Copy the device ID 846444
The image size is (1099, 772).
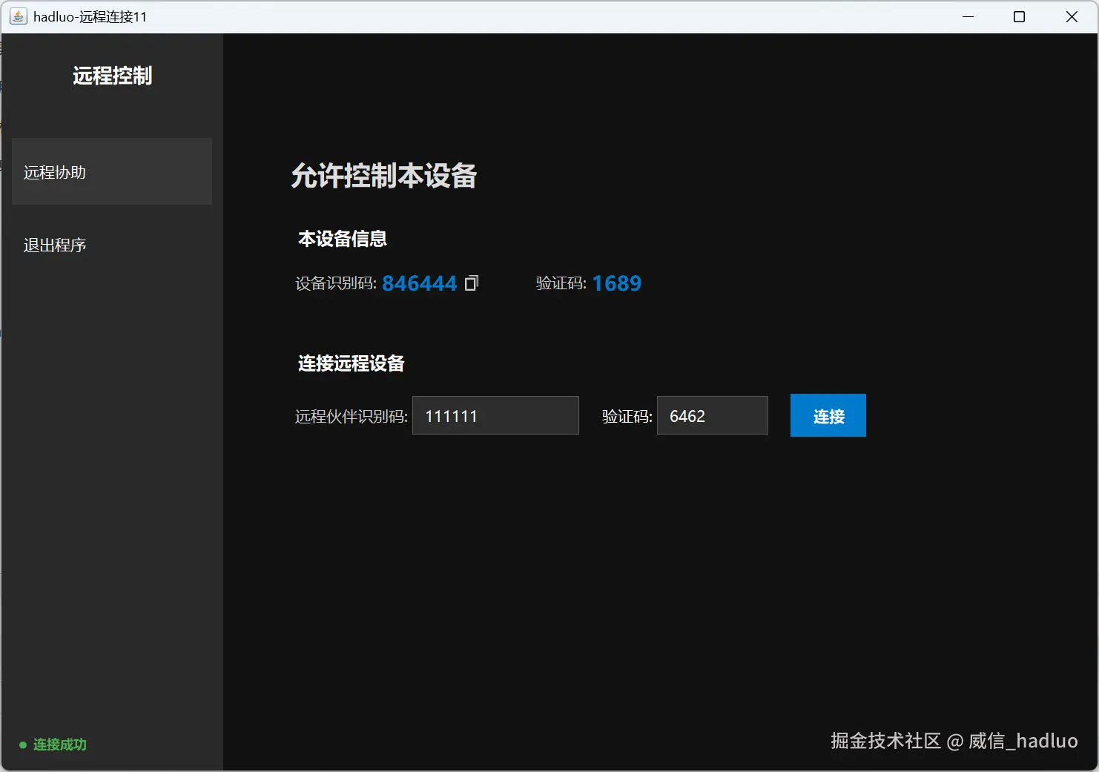click(x=472, y=283)
